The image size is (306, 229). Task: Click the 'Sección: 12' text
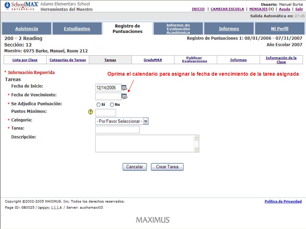click(18, 45)
